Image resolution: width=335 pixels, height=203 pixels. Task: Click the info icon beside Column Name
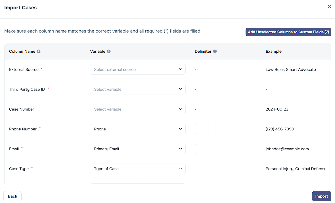39,52
